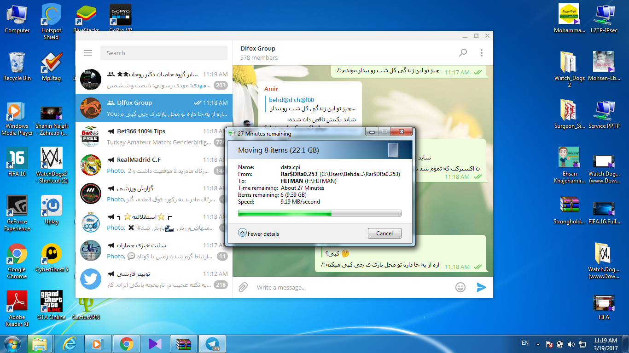Open the Uplay desktop shortcut
Viewport: 629px width, 353px height.
51,210
